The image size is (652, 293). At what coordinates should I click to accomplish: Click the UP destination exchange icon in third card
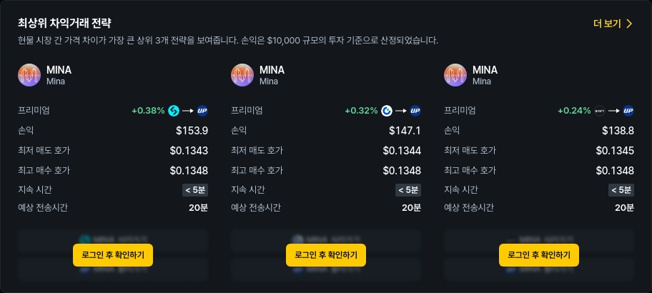pos(628,111)
